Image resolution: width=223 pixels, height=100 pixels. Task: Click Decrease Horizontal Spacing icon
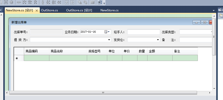(30, 2)
